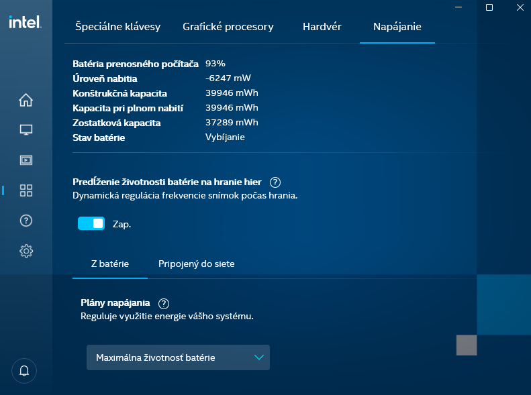Switch to Grafické procesory tab

click(x=228, y=27)
